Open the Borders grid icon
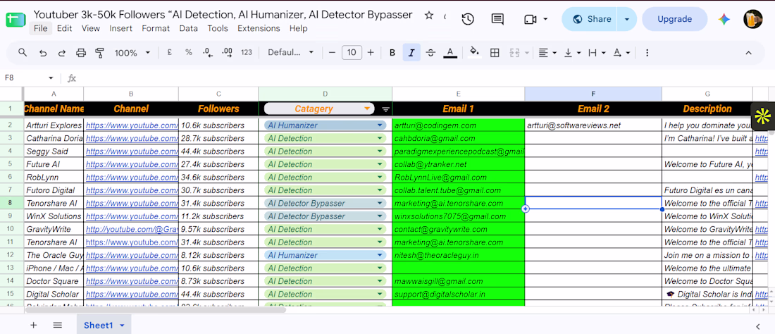The height and width of the screenshot is (334, 775). [x=495, y=52]
